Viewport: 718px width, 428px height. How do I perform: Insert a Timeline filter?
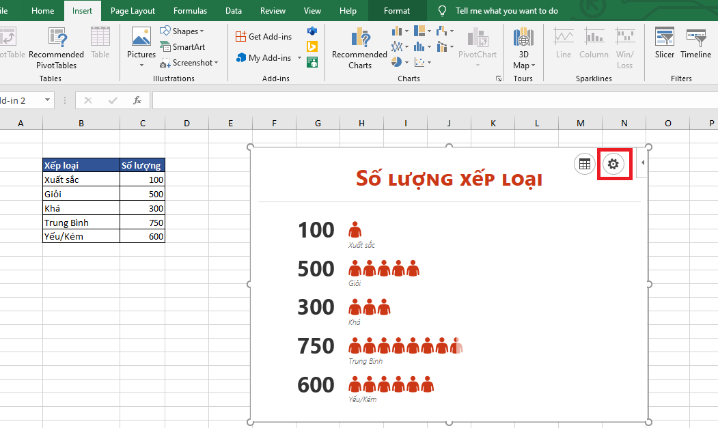(695, 44)
